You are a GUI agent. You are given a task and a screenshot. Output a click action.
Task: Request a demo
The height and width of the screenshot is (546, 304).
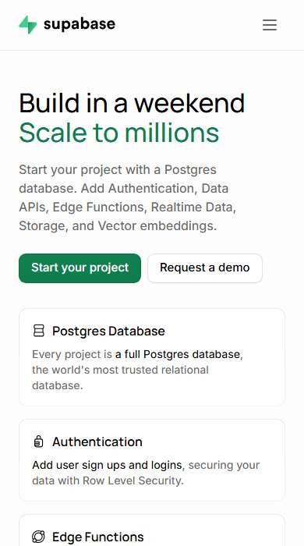[x=205, y=268]
